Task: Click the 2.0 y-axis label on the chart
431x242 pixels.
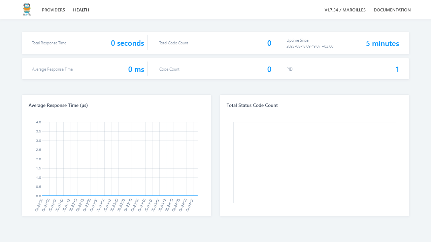Action: tap(38, 159)
